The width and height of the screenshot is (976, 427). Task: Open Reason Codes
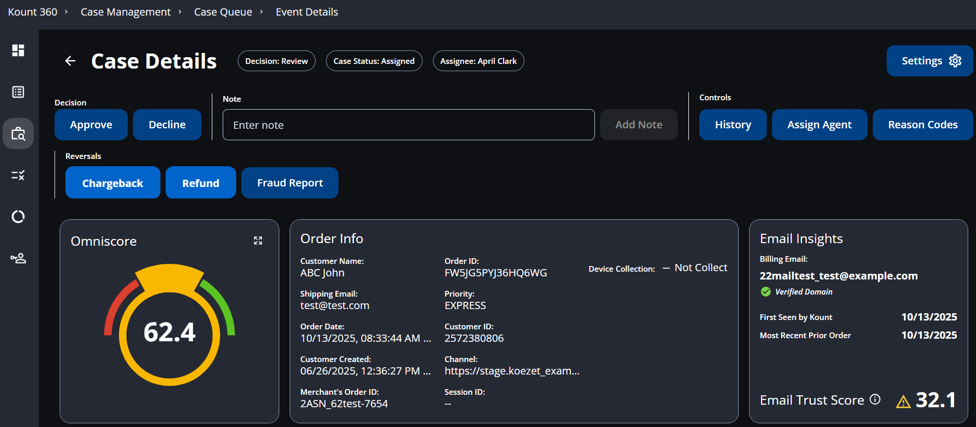pos(923,125)
